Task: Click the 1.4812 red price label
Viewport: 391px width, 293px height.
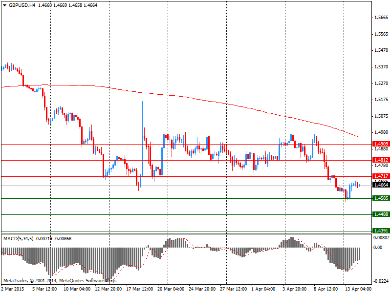Action: coord(381,160)
